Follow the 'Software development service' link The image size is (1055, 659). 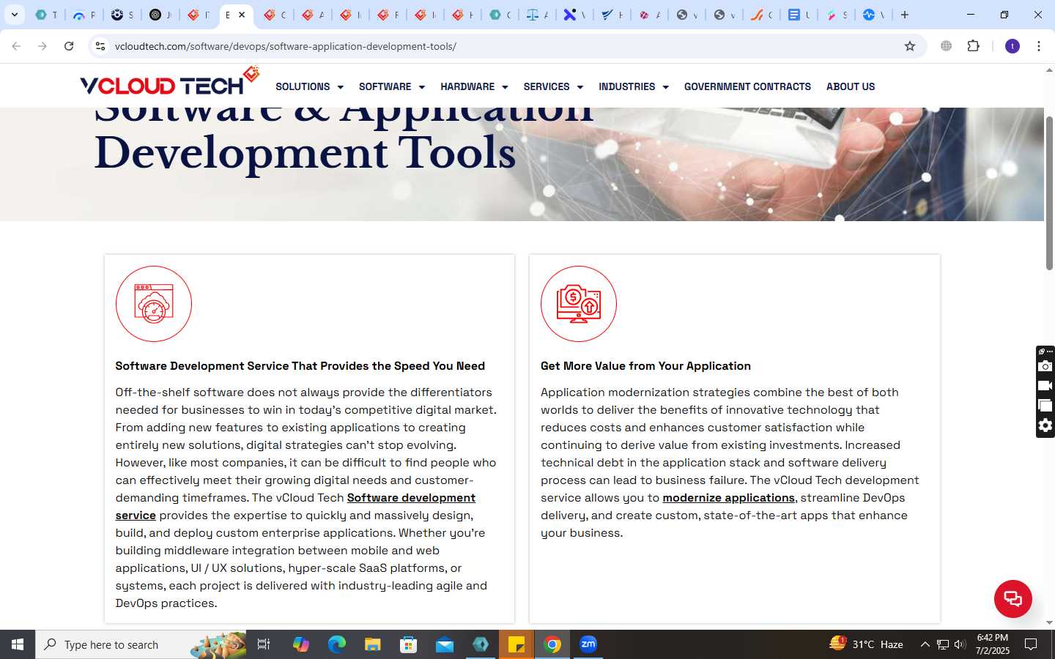(411, 498)
